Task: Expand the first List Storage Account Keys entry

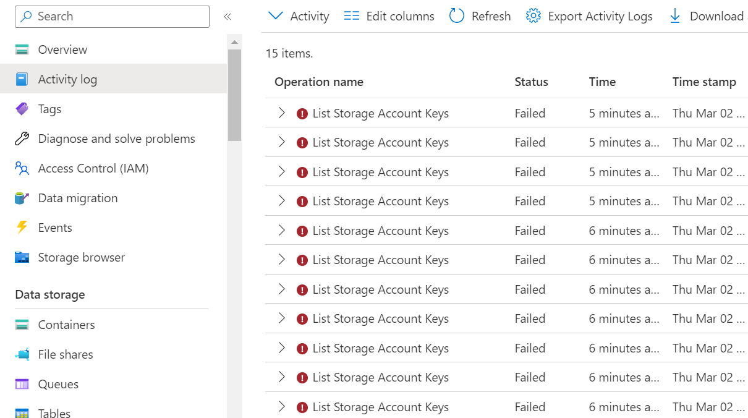Action: click(282, 113)
